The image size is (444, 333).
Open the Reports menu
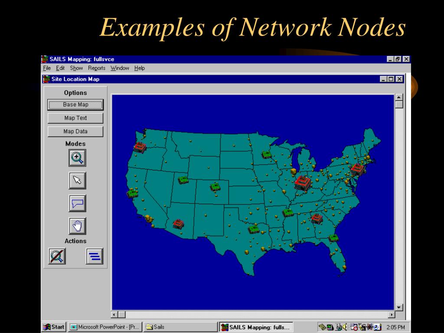click(x=97, y=68)
